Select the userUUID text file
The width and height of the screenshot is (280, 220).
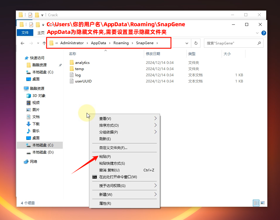pyautogui.click(x=83, y=81)
